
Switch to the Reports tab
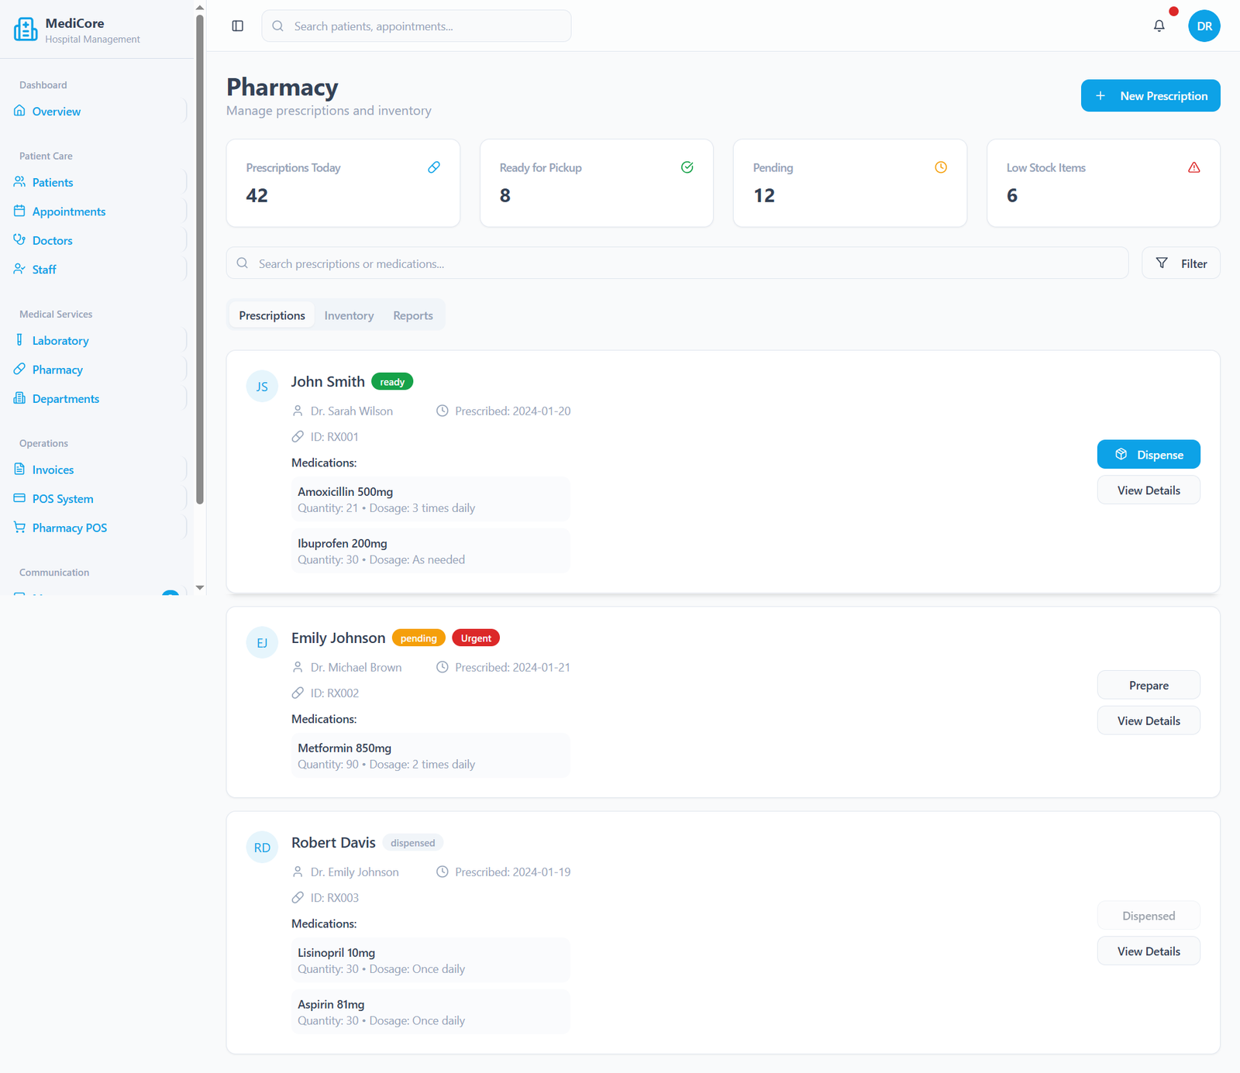point(412,315)
